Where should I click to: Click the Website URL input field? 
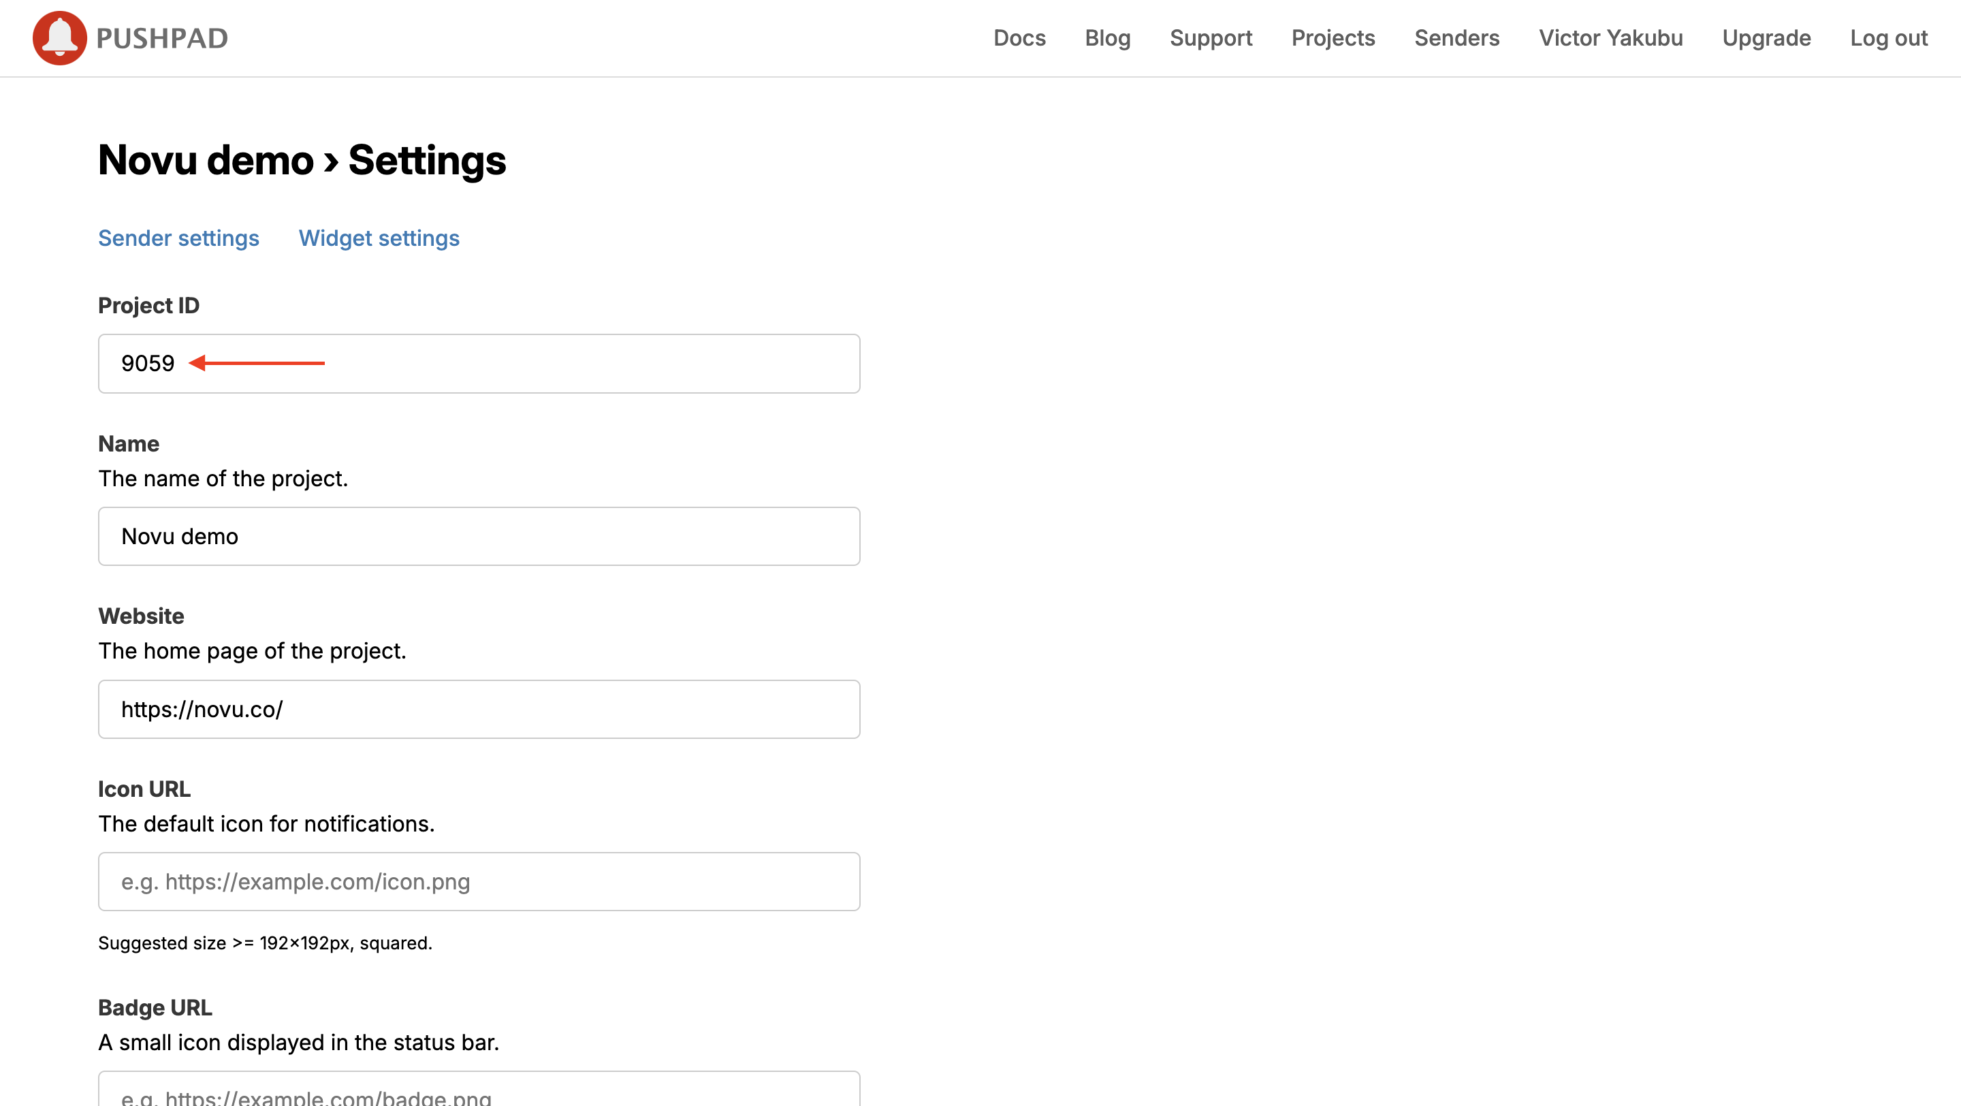[479, 710]
